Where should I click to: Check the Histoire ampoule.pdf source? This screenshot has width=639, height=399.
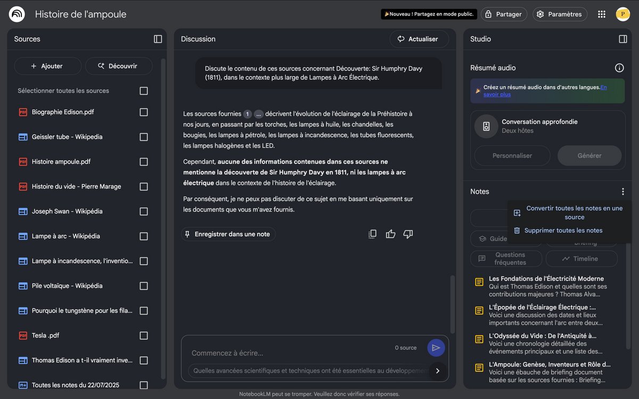(x=144, y=162)
